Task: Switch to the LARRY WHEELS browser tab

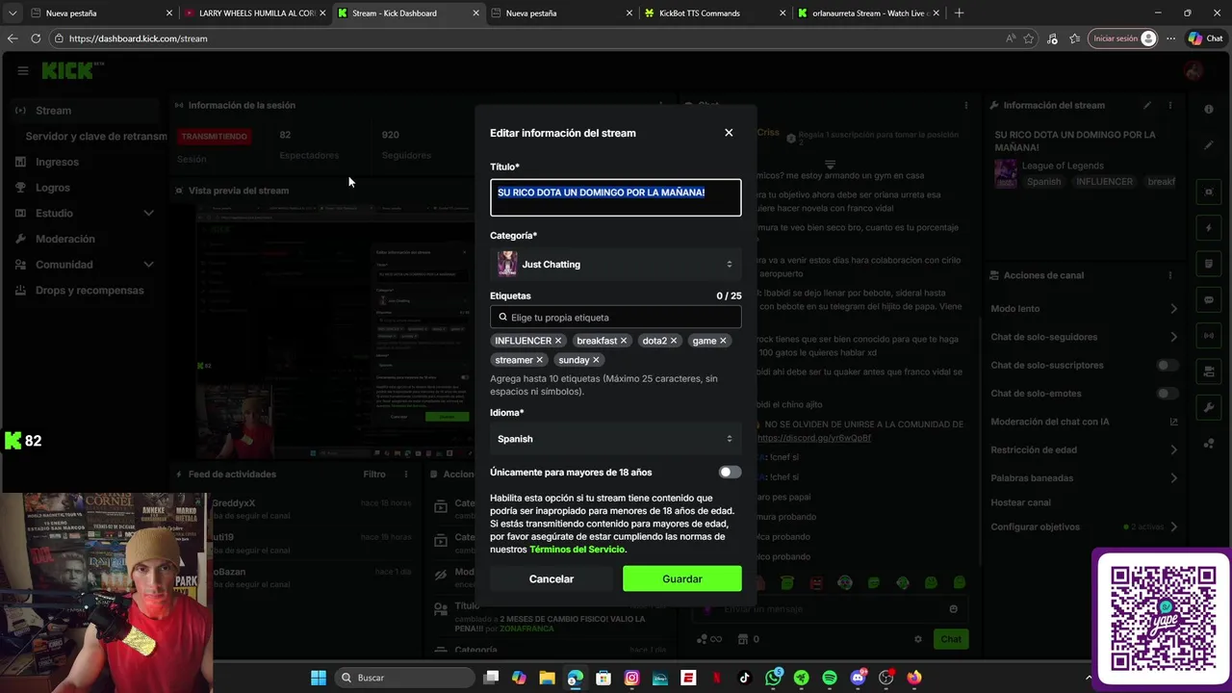Action: tap(256, 13)
